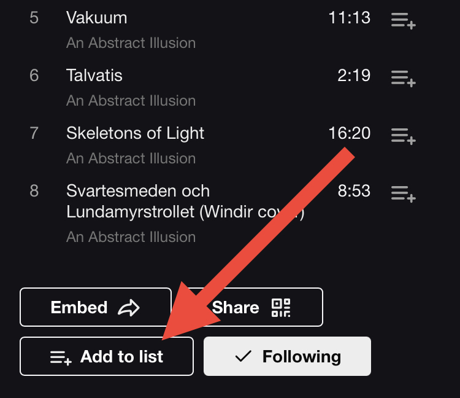Open An Abstract Illusion artist under Vakuum
Image resolution: width=460 pixels, height=398 pixels.
click(x=131, y=43)
